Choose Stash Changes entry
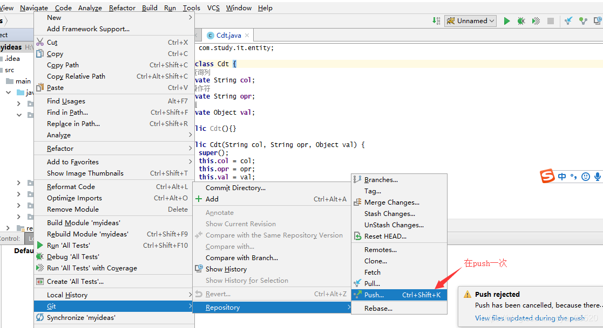Viewport: 603px width, 328px height. [x=399, y=214]
